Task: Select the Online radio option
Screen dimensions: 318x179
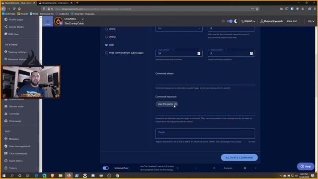Action: click(x=106, y=29)
